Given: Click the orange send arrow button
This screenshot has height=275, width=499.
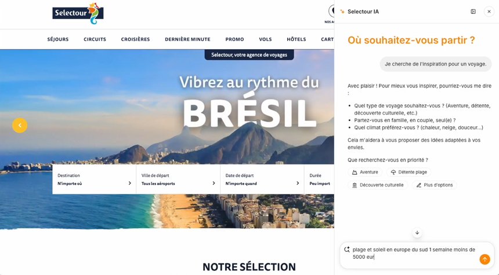Looking at the screenshot, I should (484, 259).
